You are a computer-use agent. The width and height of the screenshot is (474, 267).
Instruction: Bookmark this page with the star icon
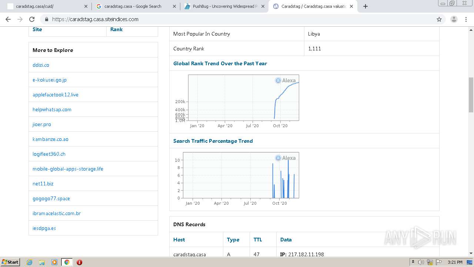tap(439, 19)
